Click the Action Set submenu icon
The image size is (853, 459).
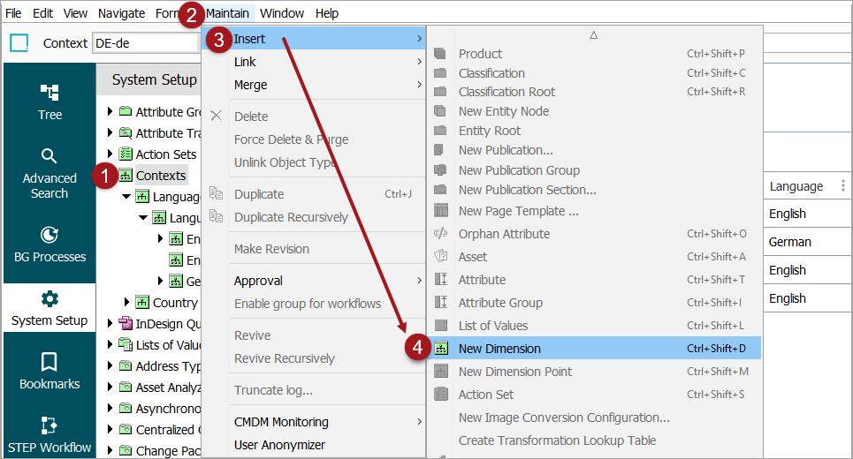pyautogui.click(x=441, y=395)
